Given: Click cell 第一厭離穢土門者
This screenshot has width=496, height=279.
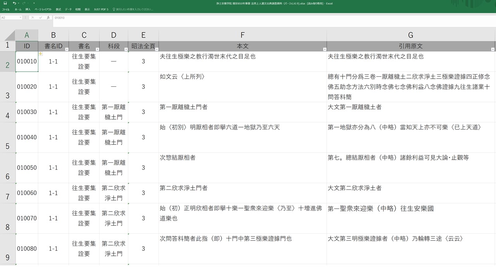Looking at the screenshot, I should (x=243, y=112).
